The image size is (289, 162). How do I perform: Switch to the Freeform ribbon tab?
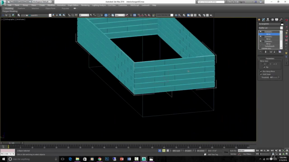pos(21,9)
